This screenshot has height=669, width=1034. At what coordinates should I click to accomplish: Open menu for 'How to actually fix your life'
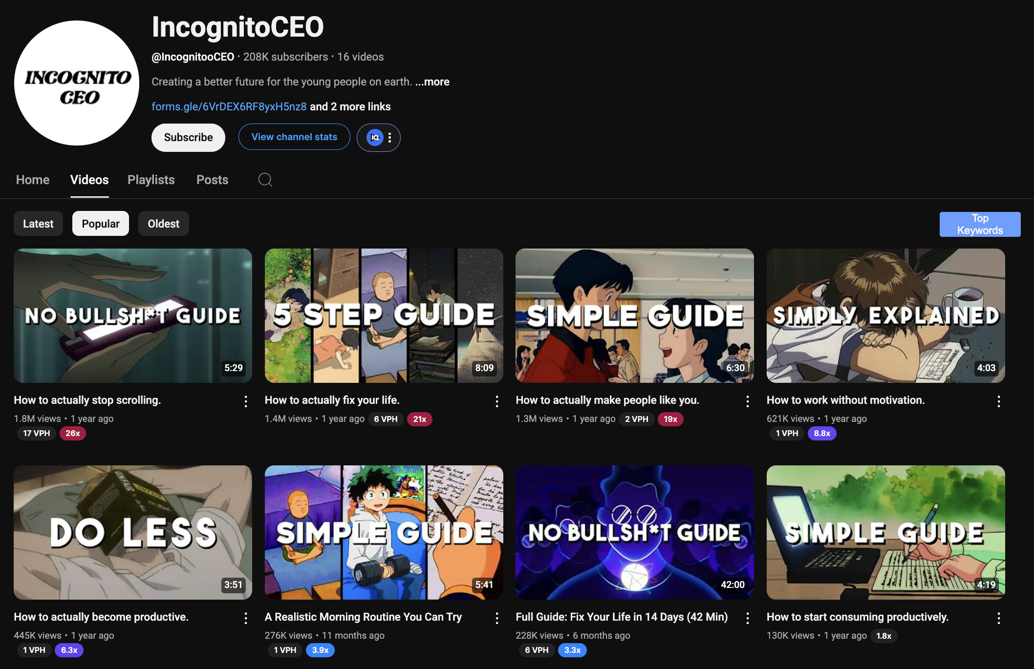pos(497,401)
